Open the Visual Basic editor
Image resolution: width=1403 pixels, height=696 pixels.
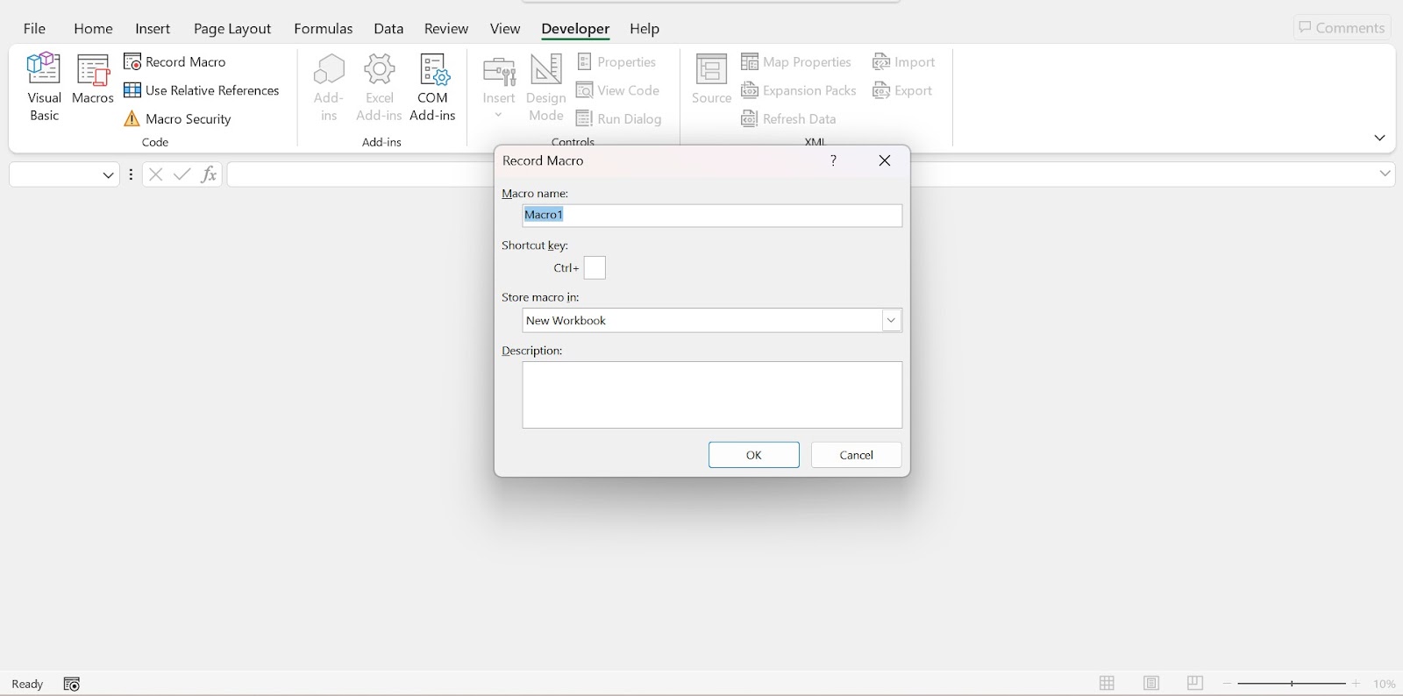click(44, 87)
